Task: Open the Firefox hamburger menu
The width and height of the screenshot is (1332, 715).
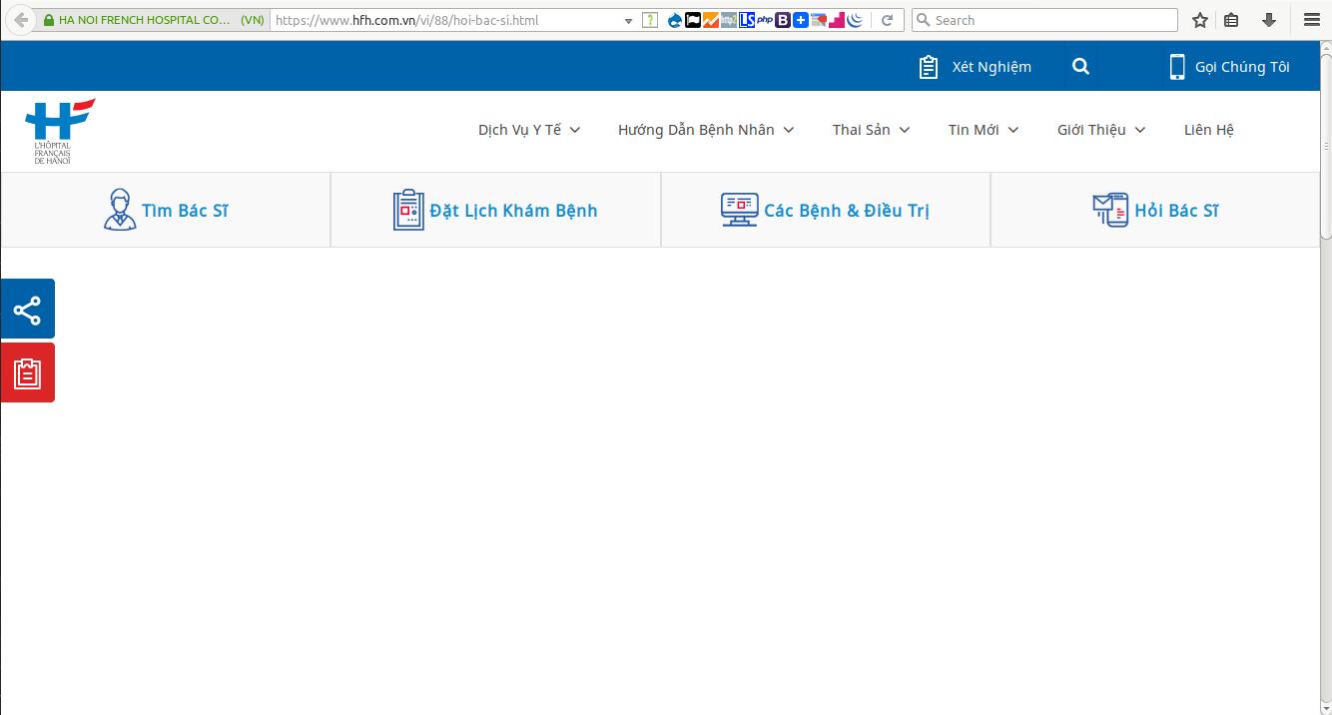Action: point(1312,20)
